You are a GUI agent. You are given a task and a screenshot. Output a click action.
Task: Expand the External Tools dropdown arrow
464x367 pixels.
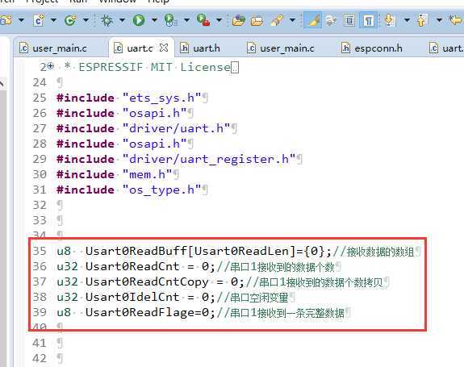[x=219, y=20]
